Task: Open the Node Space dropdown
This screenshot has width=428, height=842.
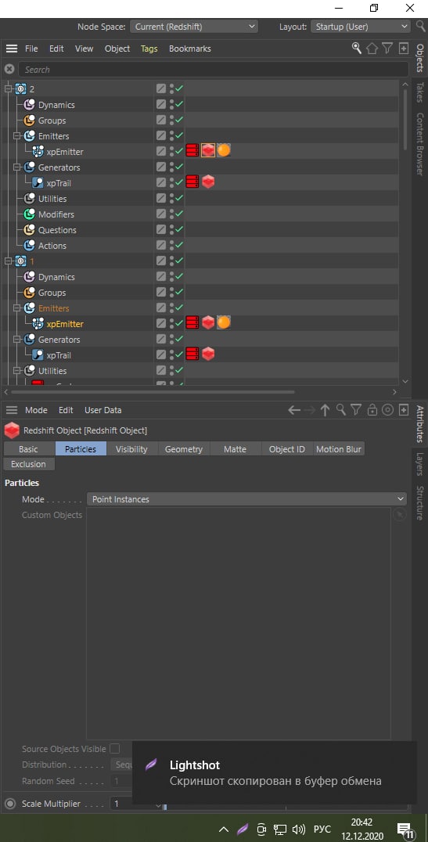Action: click(x=194, y=27)
